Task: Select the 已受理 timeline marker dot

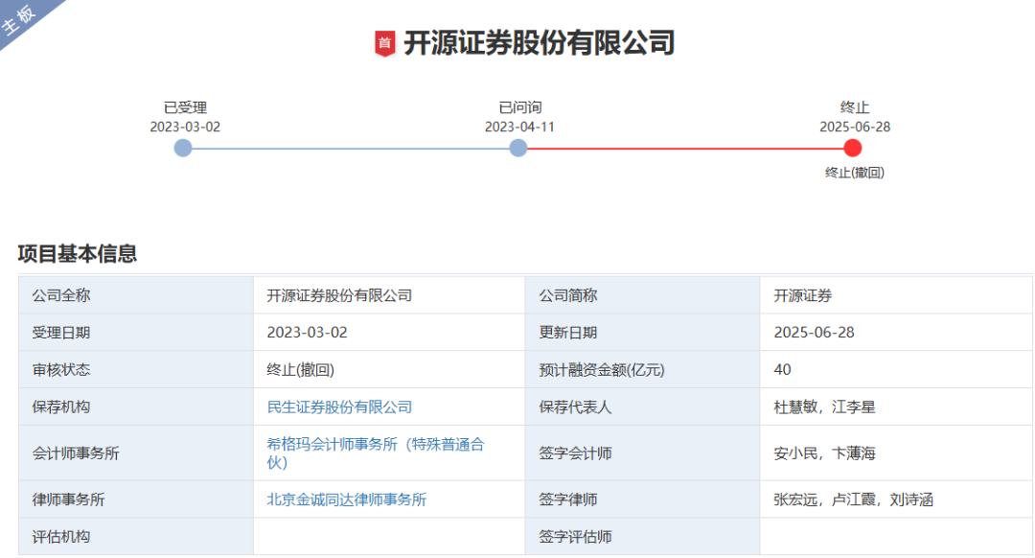Action: pyautogui.click(x=183, y=148)
